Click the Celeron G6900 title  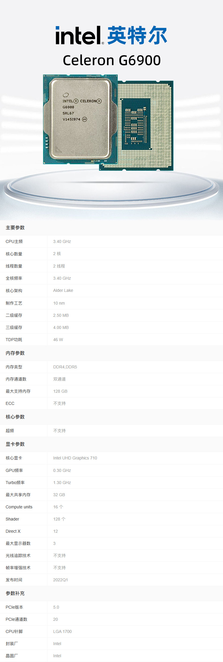pyautogui.click(x=111, y=60)
